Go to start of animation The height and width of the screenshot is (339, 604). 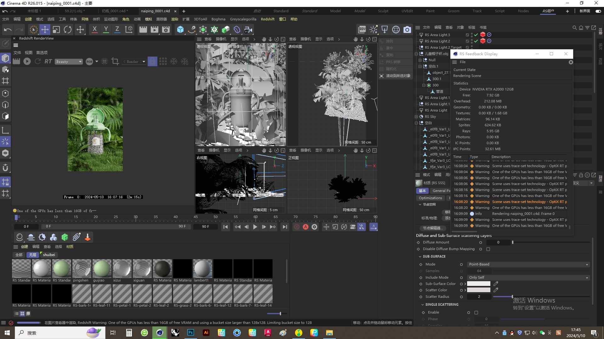225,227
